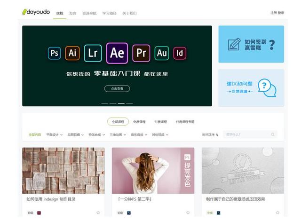Expand the 三维动画 dropdown
The width and height of the screenshot is (301, 220).
coord(118,134)
